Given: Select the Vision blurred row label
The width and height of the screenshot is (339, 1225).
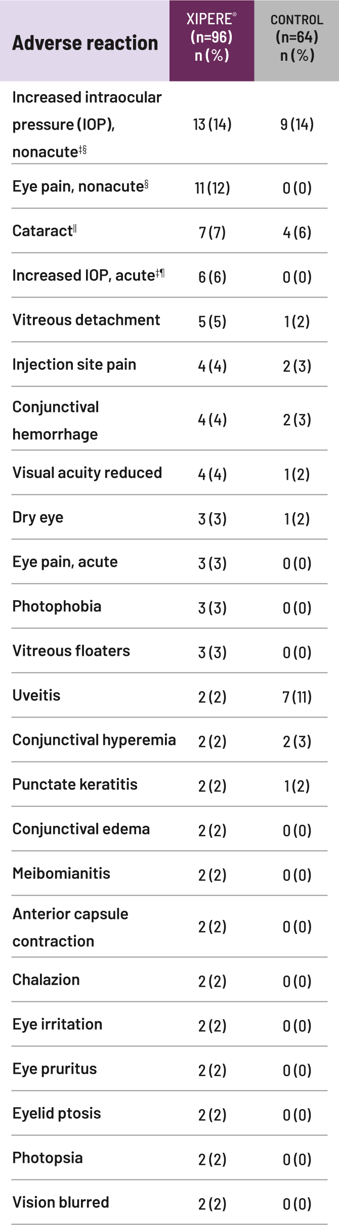Looking at the screenshot, I should (61, 1203).
